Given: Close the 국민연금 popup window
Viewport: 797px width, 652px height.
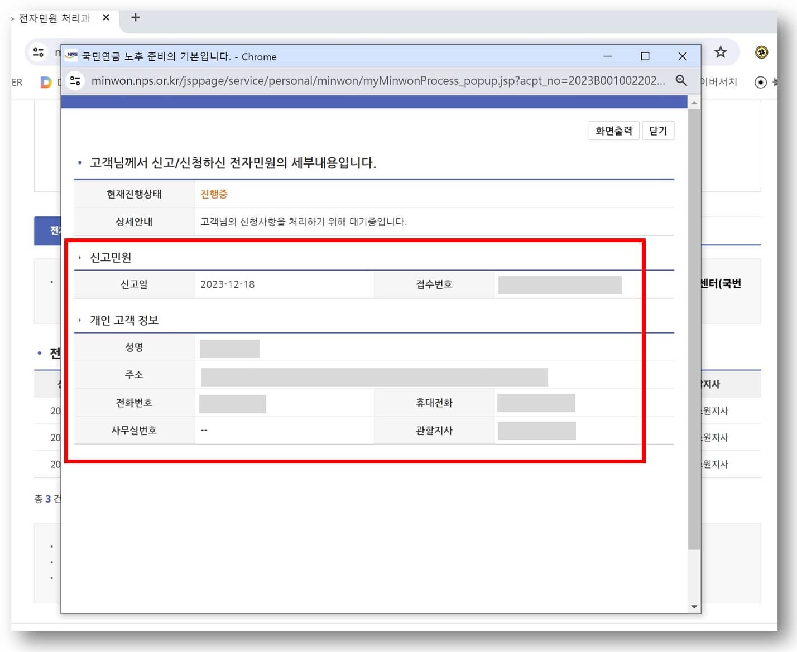Looking at the screenshot, I should pyautogui.click(x=682, y=56).
